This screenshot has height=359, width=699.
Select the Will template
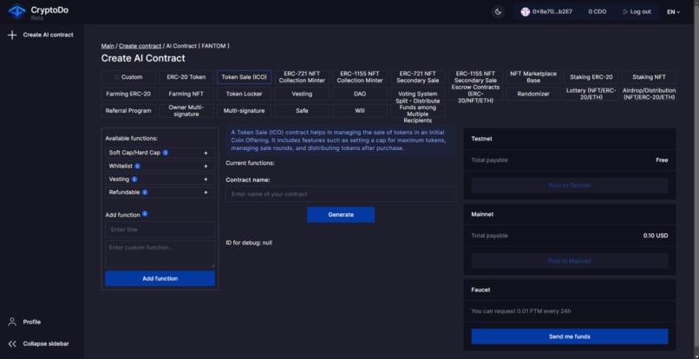point(360,111)
